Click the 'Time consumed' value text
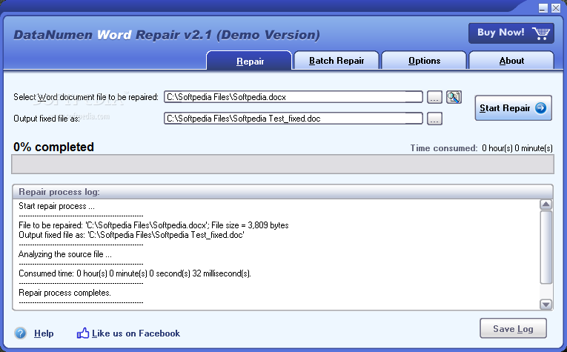 click(x=517, y=148)
